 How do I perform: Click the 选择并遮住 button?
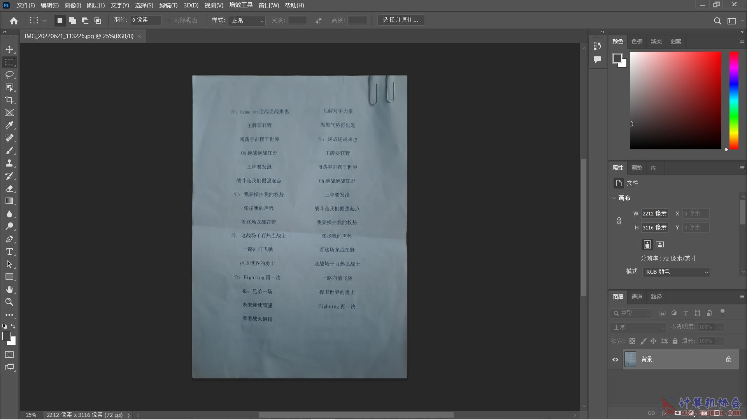click(400, 20)
